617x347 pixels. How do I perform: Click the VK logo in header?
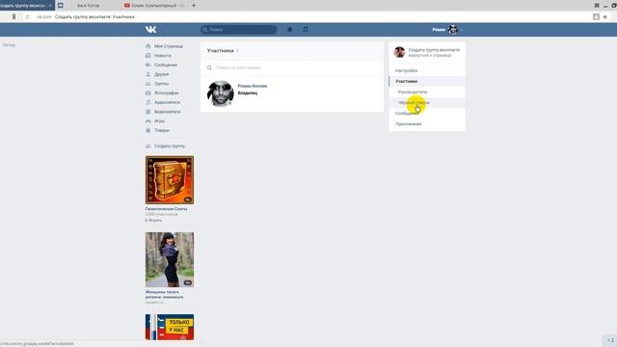(150, 30)
